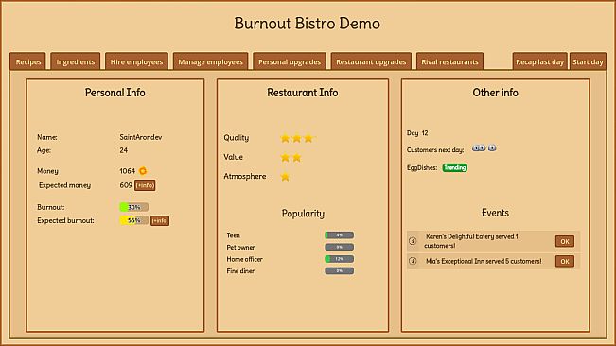This screenshot has width=616, height=346.
Task: Click the Atmosphere star
Action: pyautogui.click(x=285, y=177)
